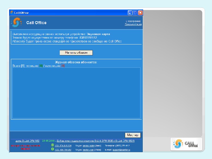Viewport: 212px width, 159px height.
Task: Click the 'Начать обзвон' button
Action: click(x=76, y=53)
